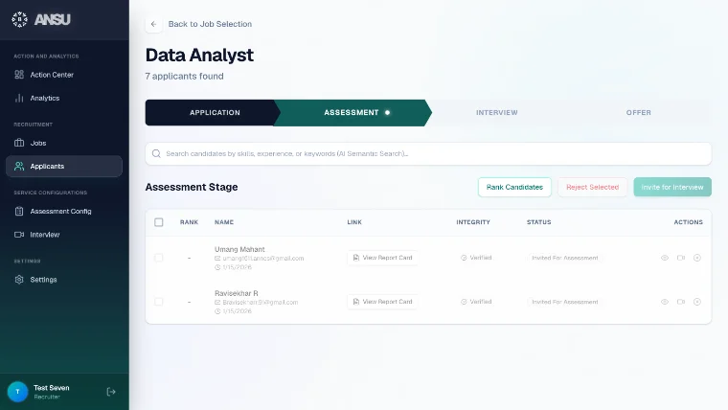Open View Report Card for Ravisekhar R
The height and width of the screenshot is (410, 728).
(x=382, y=302)
